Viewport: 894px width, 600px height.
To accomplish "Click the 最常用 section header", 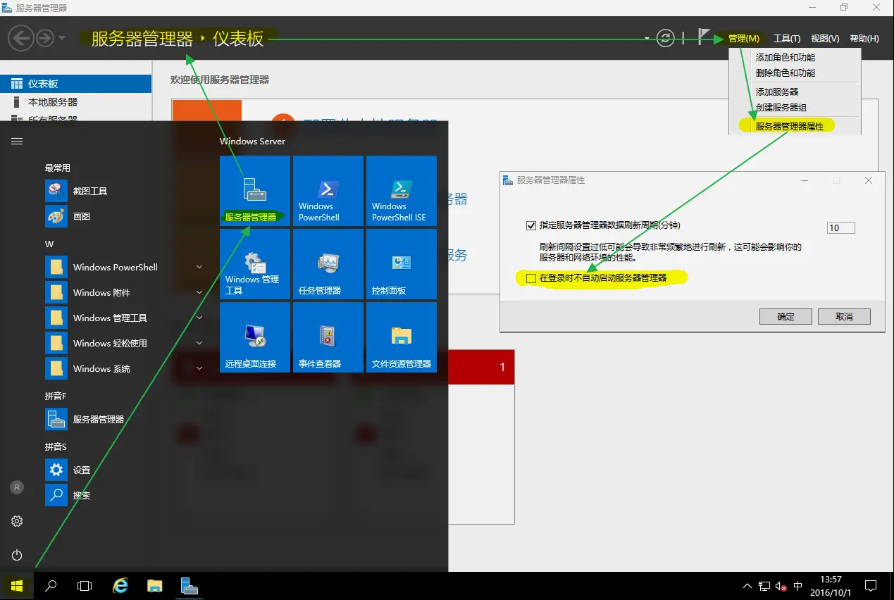I will tap(58, 168).
